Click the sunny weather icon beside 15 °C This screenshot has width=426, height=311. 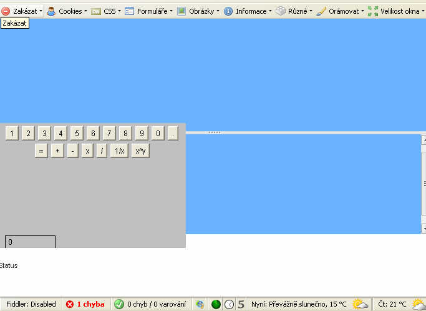(360, 304)
